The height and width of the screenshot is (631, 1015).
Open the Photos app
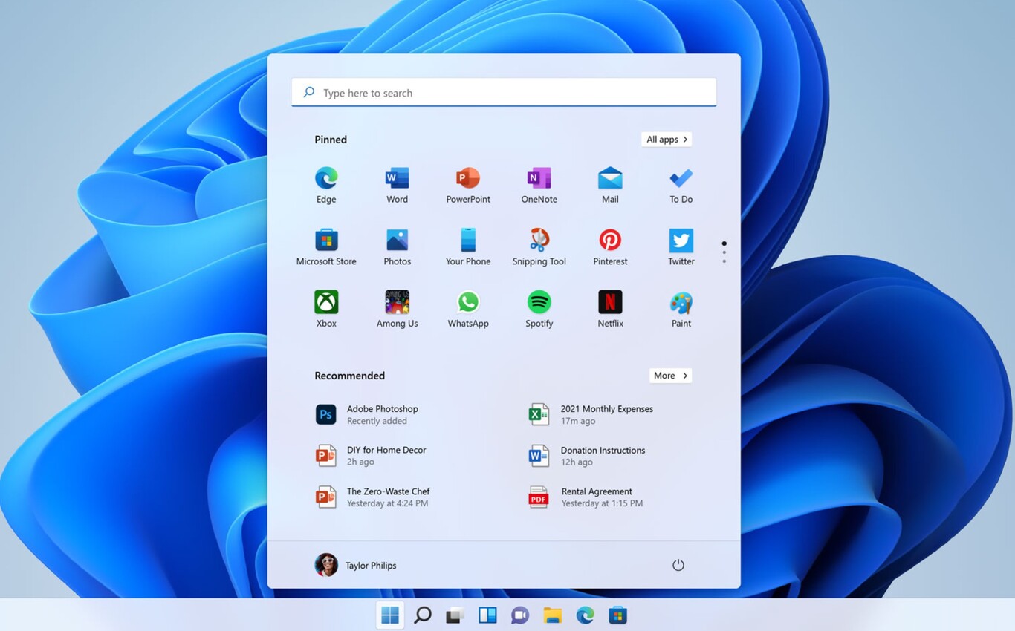[397, 241]
